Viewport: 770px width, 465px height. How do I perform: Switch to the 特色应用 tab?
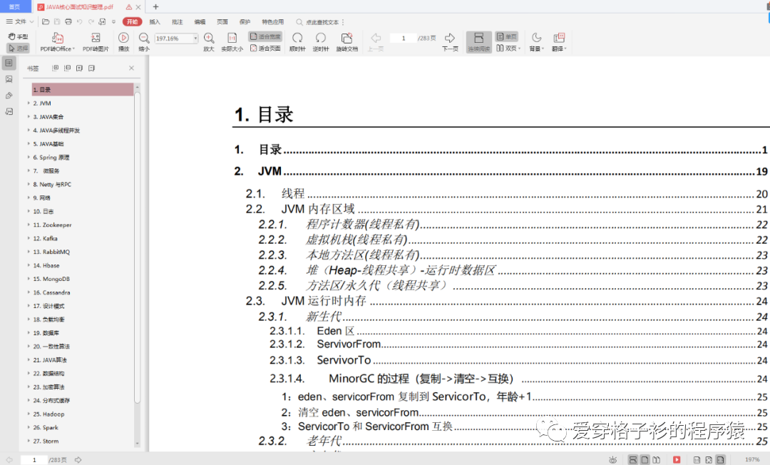(272, 21)
